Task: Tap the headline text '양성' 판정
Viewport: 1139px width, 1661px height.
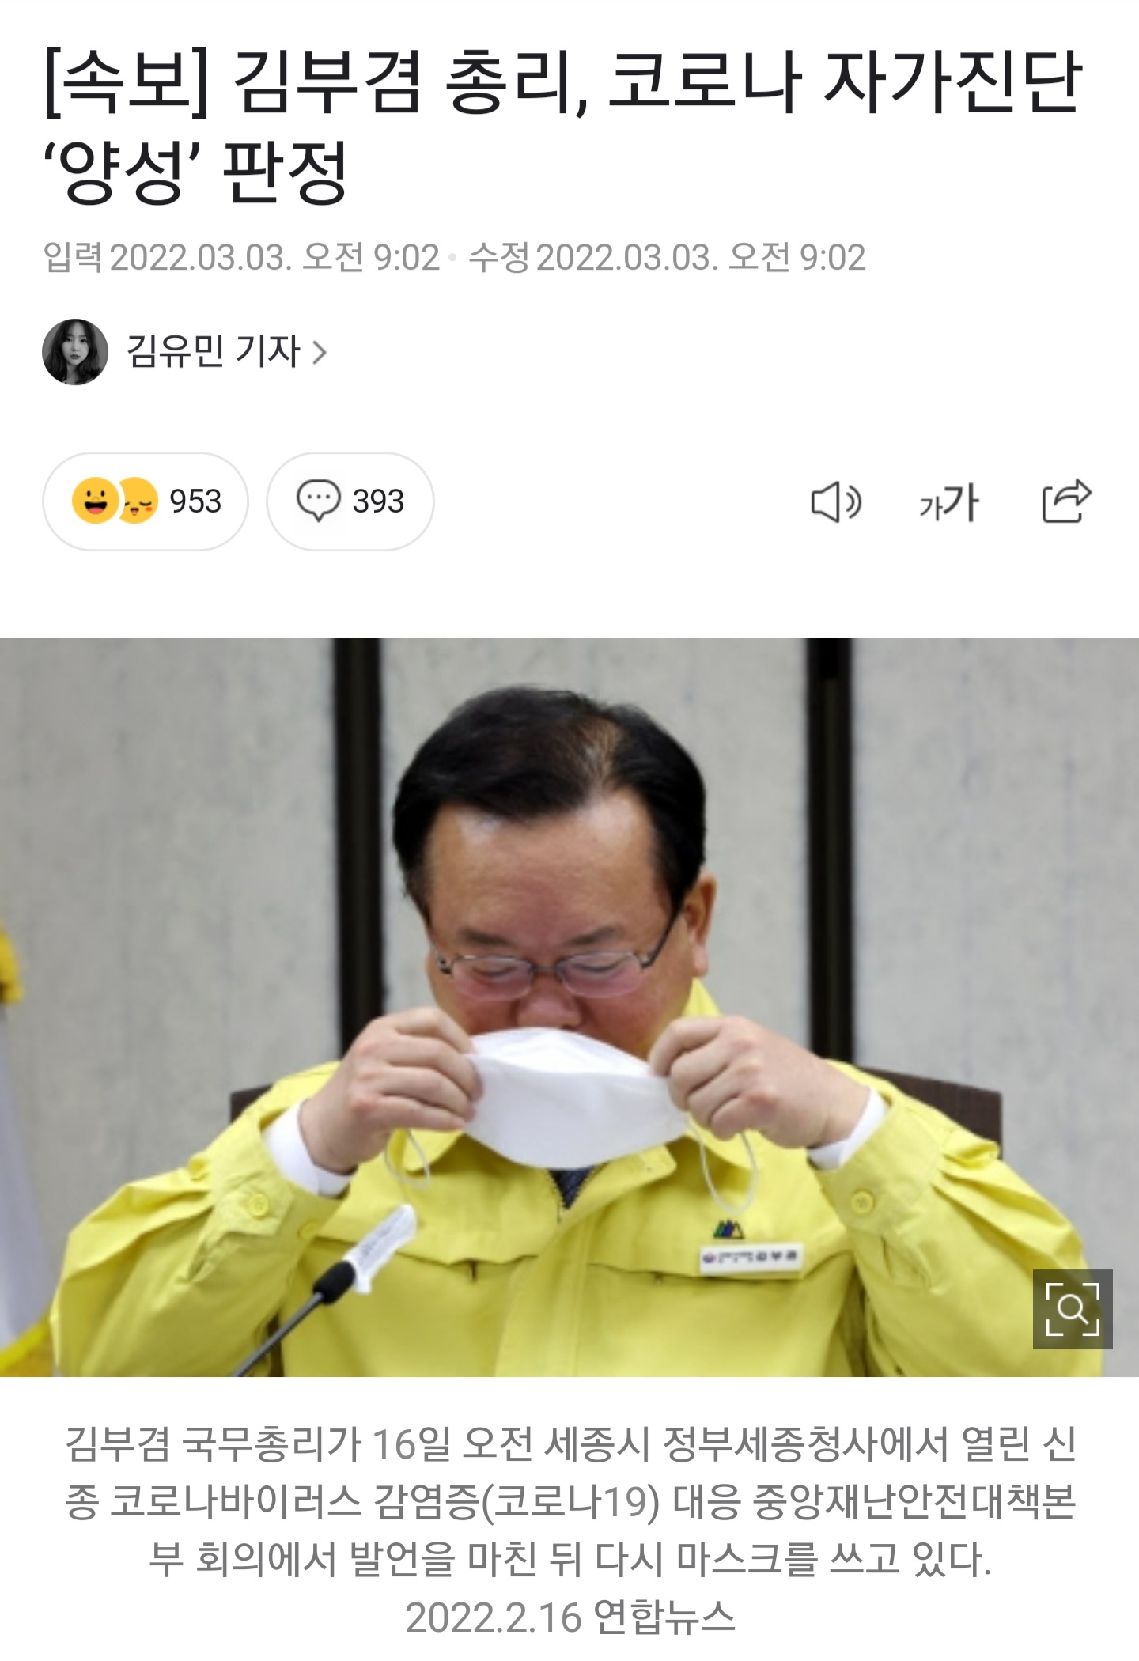Action: 196,171
